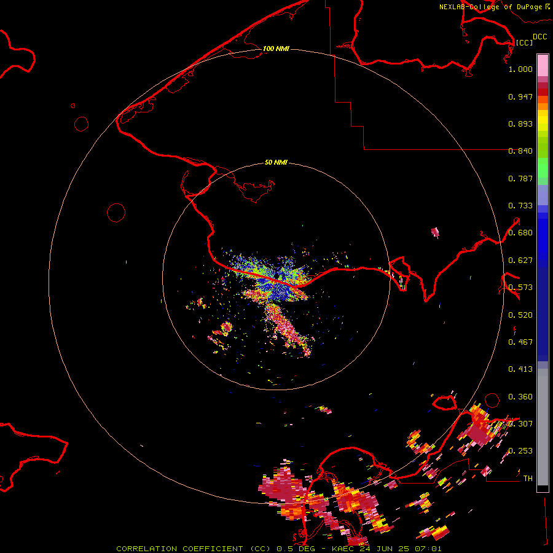Click the 0.520 color scale value
This screenshot has width=553, height=553.
point(520,315)
